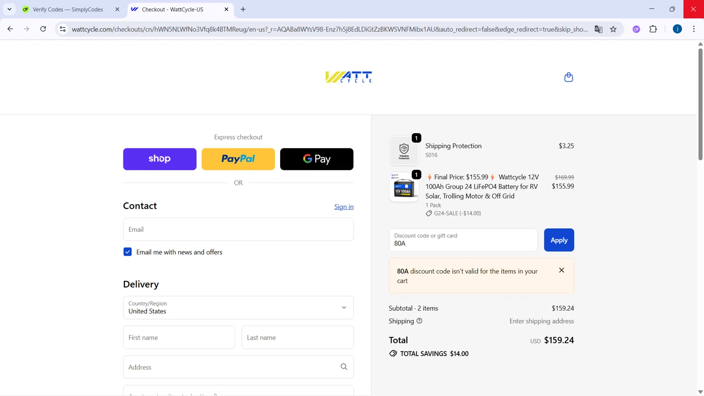Close the Checkout WattCycle-US tab
The width and height of the screenshot is (704, 396).
226,9
